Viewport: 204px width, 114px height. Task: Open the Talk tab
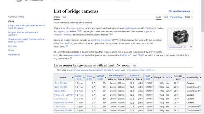tap(64, 17)
